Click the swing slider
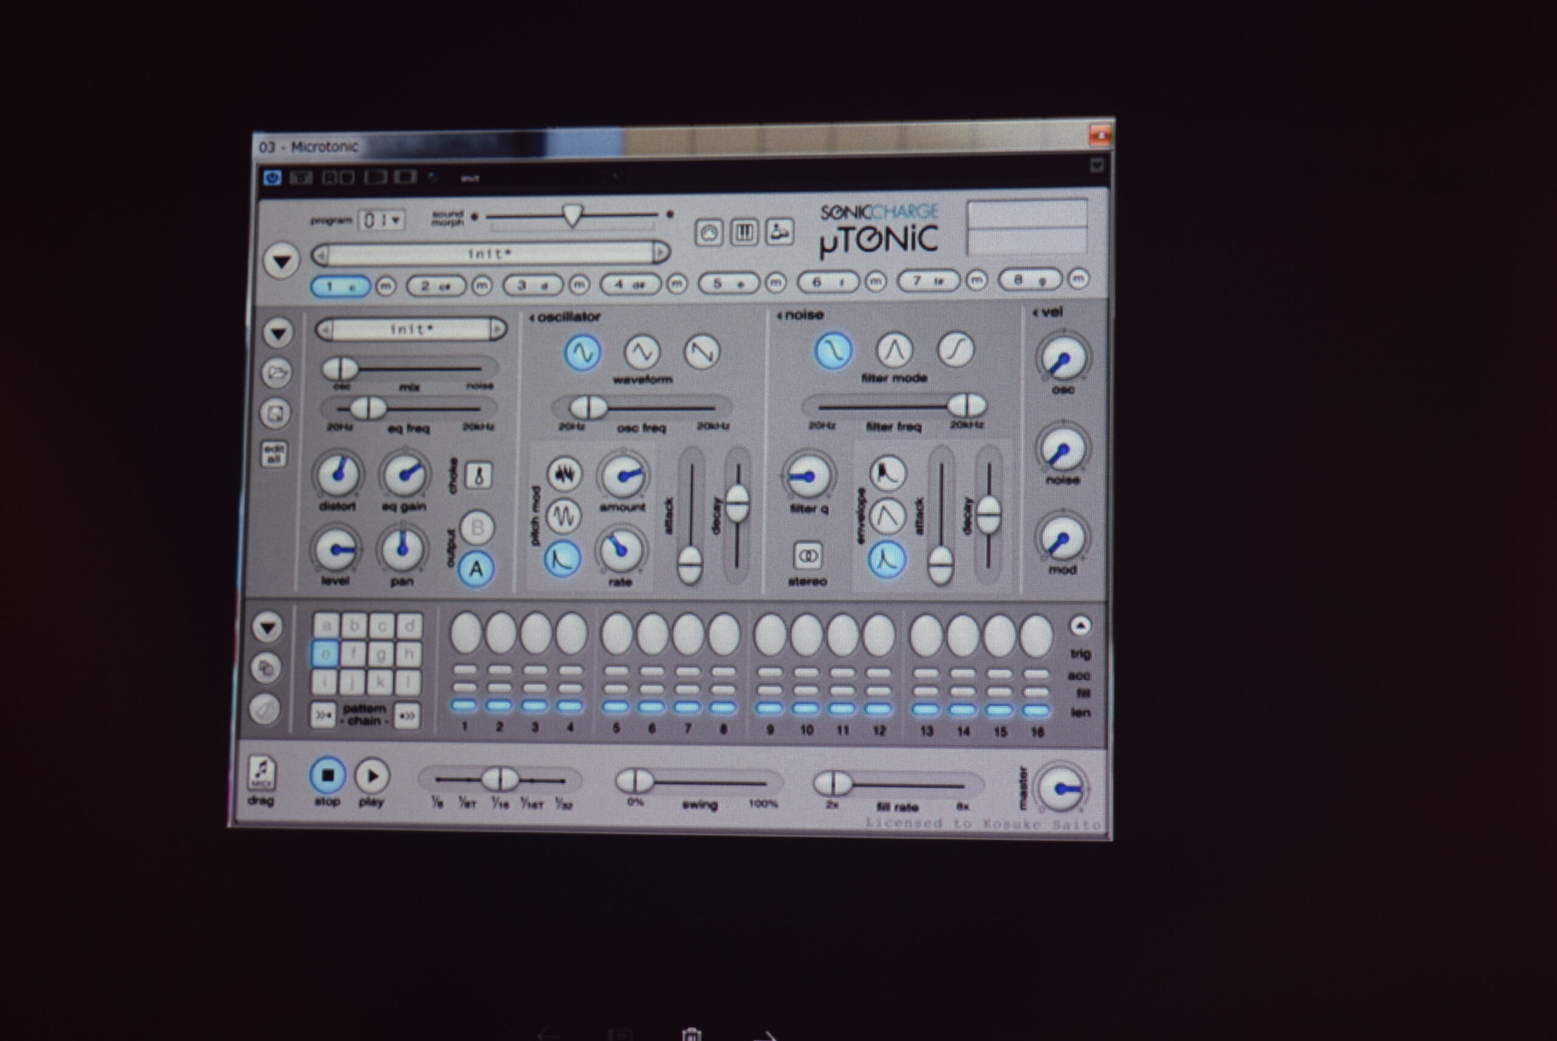 700,782
